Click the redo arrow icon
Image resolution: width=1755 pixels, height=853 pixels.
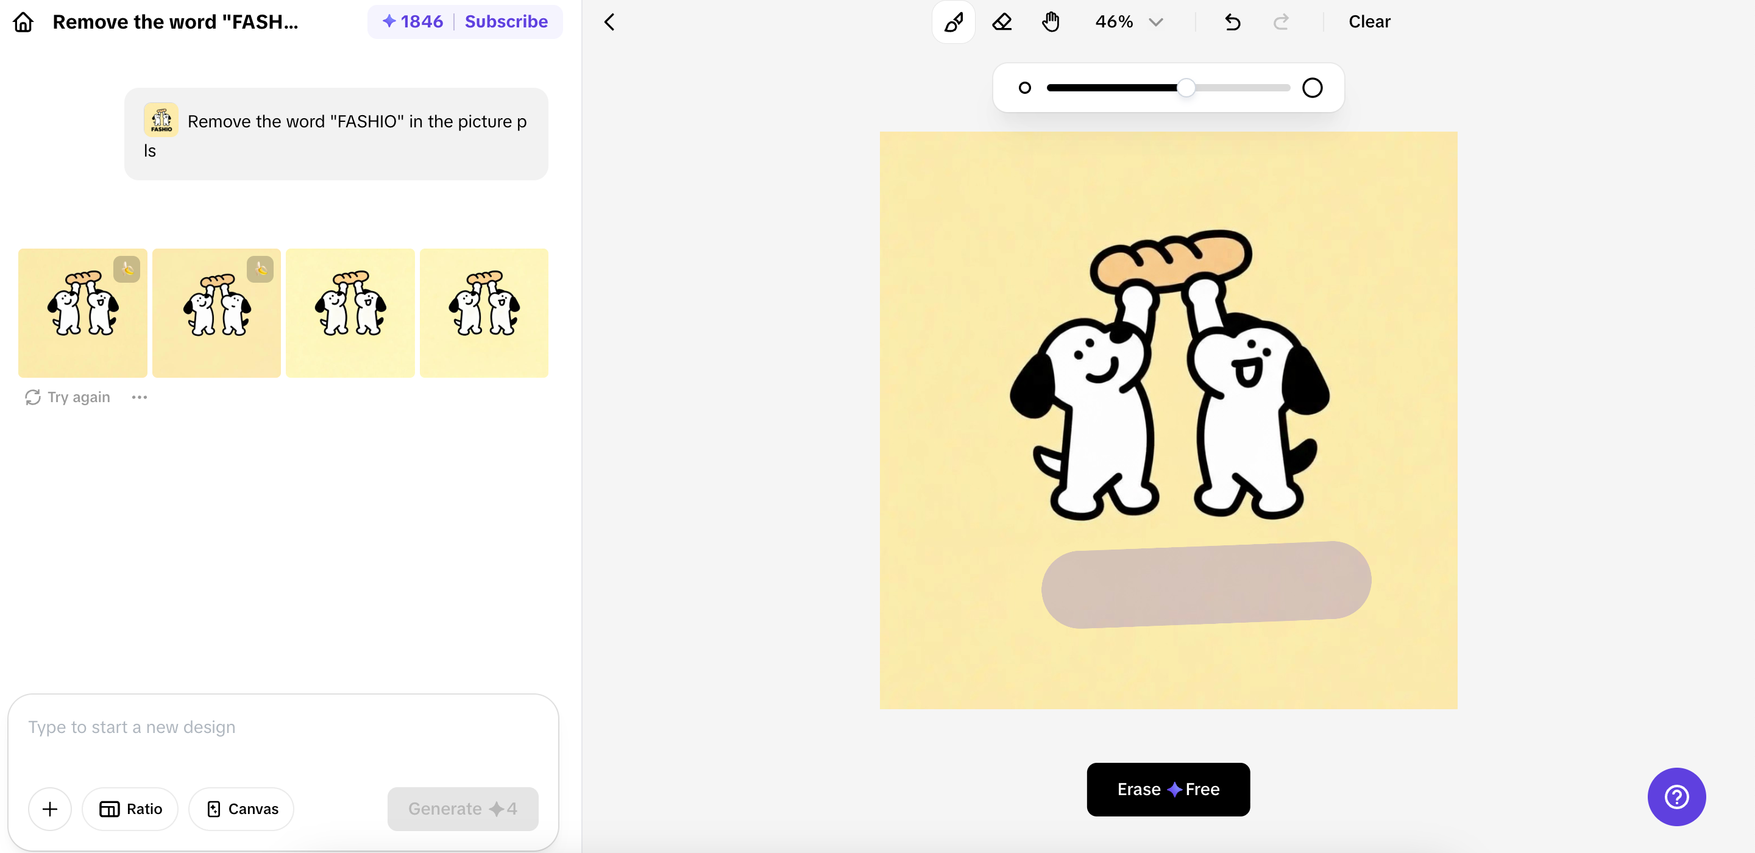(1281, 22)
